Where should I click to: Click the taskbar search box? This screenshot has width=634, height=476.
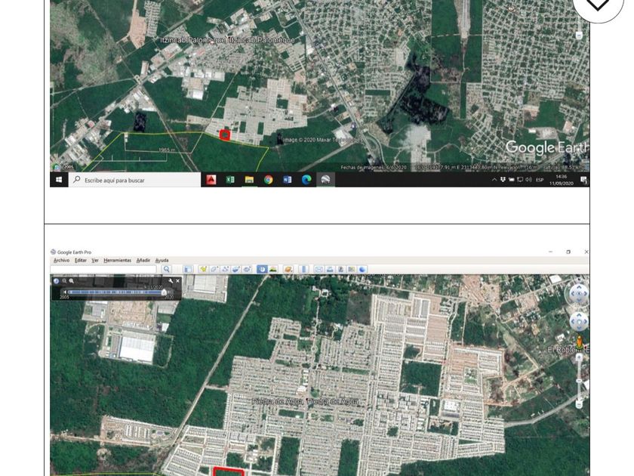click(x=134, y=180)
